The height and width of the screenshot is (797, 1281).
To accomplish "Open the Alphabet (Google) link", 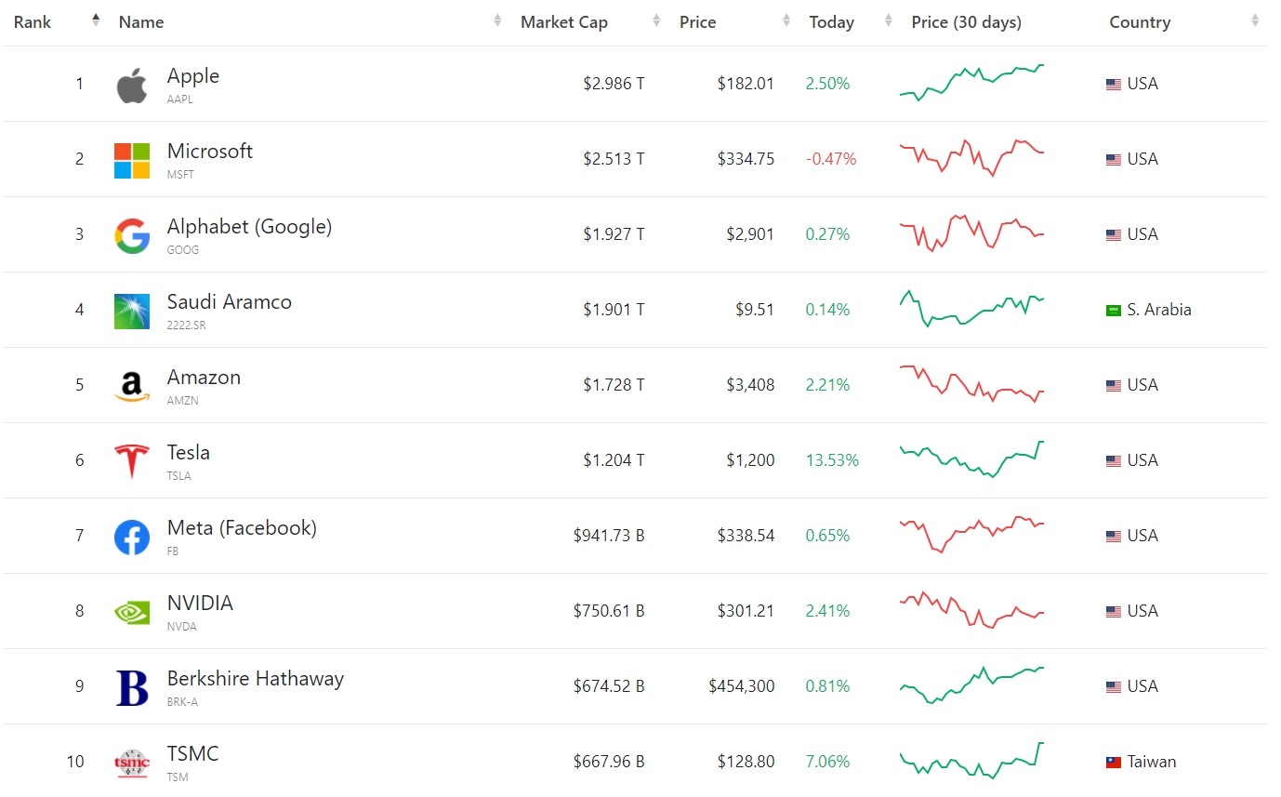I will point(249,227).
